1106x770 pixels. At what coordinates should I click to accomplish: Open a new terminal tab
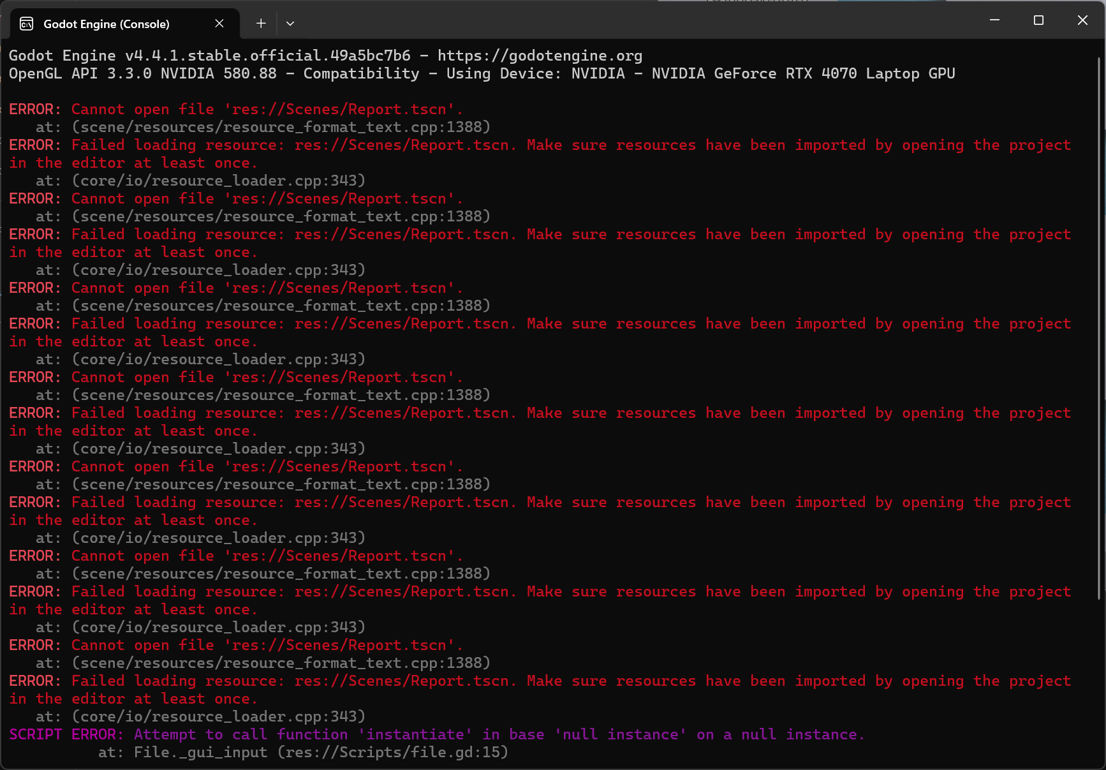261,24
